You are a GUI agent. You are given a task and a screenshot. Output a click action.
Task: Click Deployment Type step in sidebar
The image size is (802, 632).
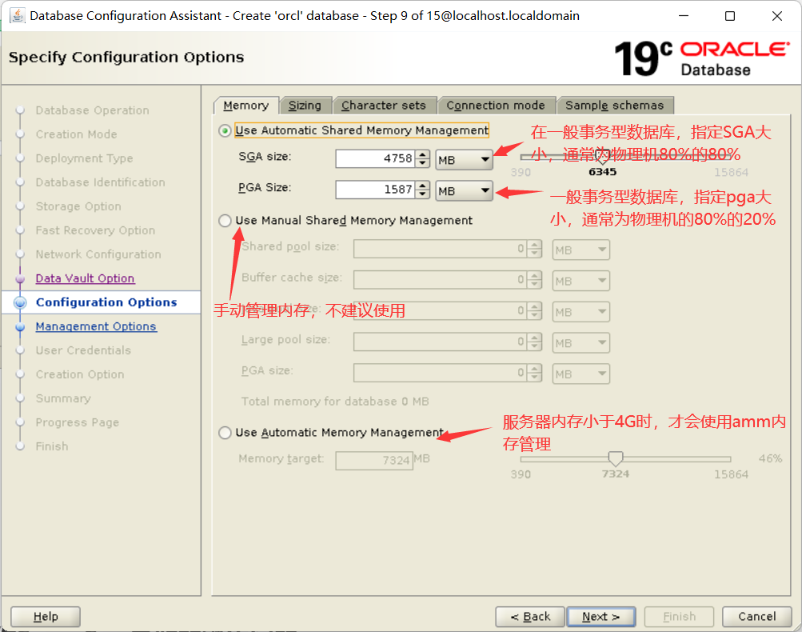pos(84,158)
